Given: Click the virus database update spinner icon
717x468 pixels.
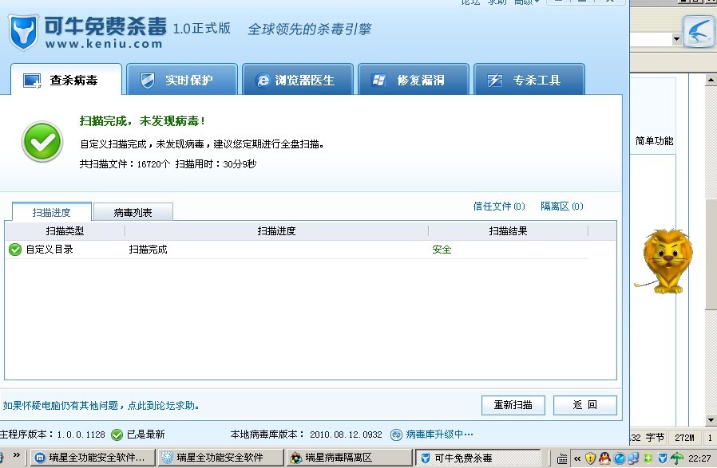Looking at the screenshot, I should 396,435.
